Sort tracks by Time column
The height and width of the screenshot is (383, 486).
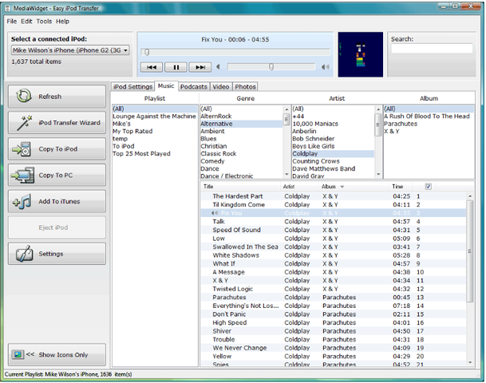pos(401,187)
